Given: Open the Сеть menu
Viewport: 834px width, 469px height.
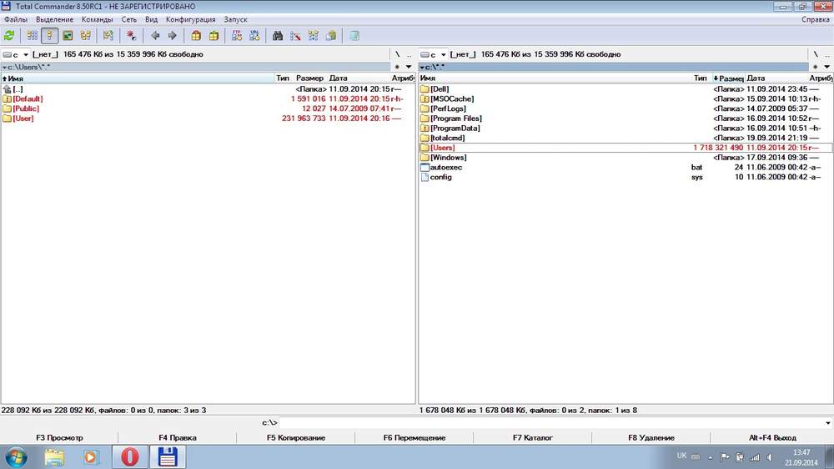Looking at the screenshot, I should [128, 19].
